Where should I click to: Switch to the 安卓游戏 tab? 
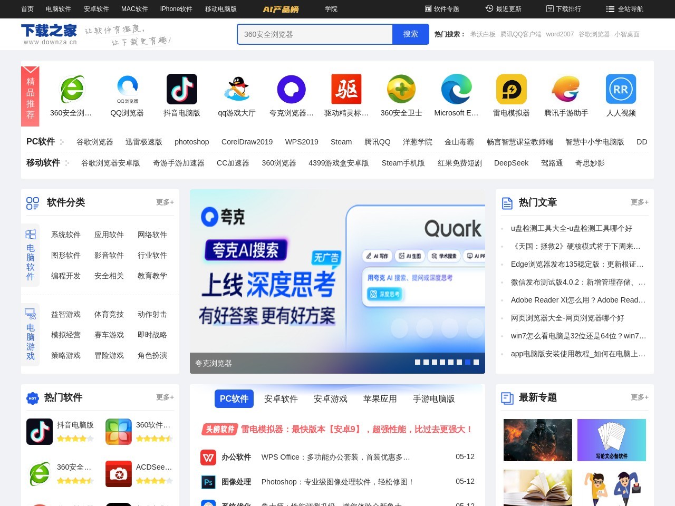tap(331, 398)
